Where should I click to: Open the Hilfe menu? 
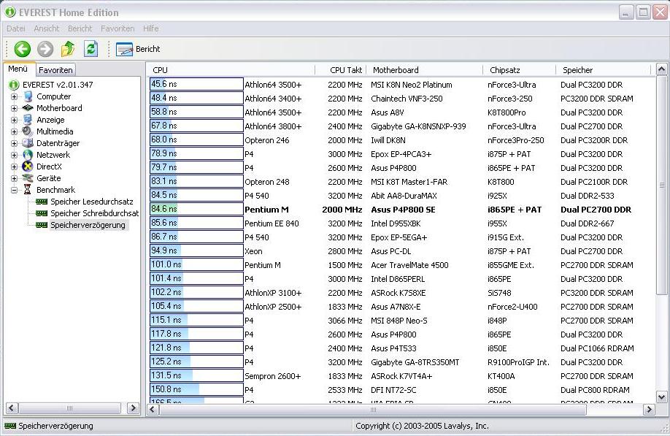click(151, 28)
